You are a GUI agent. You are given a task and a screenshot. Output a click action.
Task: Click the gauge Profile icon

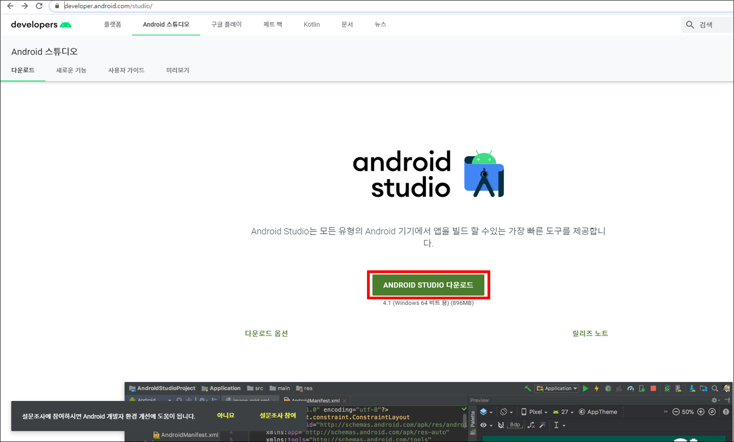click(630, 389)
